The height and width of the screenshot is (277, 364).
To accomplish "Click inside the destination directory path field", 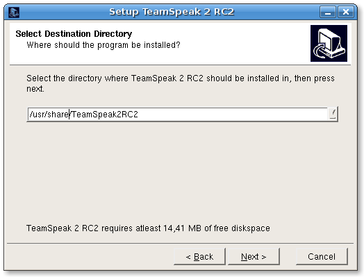I will pos(178,114).
